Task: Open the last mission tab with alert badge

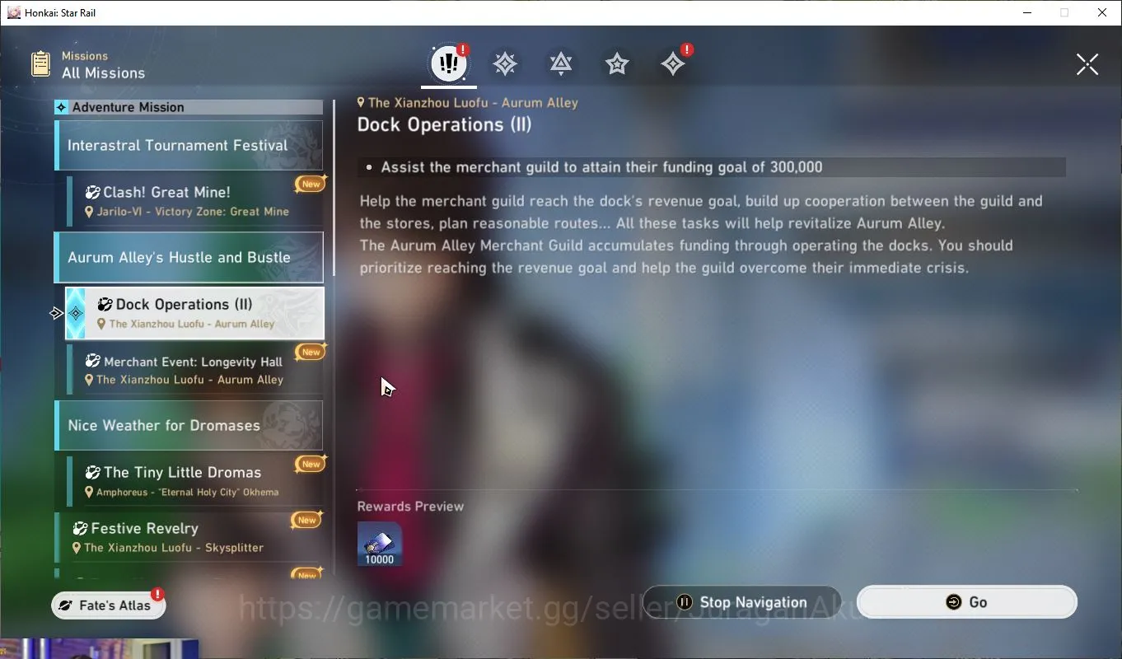Action: point(673,63)
